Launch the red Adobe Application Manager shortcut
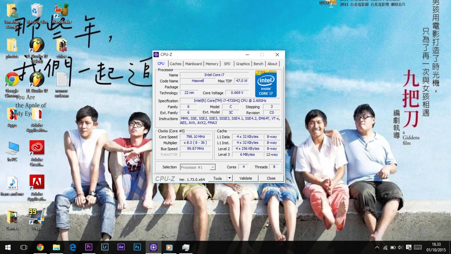 tap(37, 188)
